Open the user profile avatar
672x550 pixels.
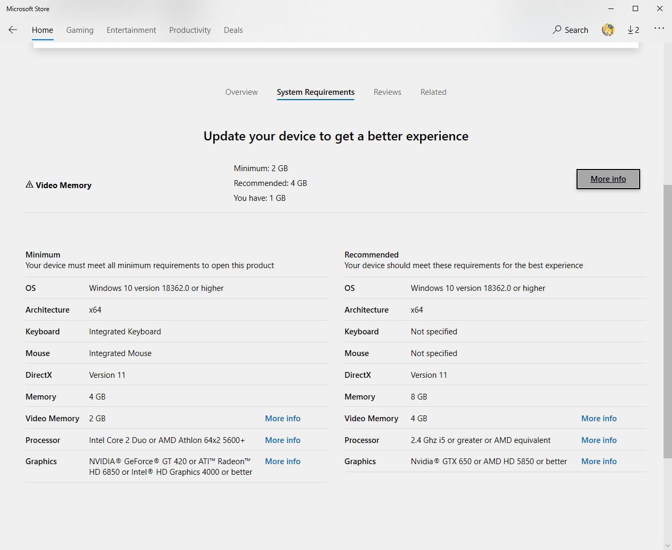pyautogui.click(x=608, y=30)
